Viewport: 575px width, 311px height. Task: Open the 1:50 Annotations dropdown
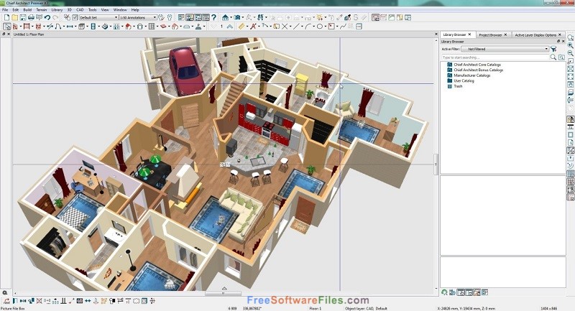(138, 17)
